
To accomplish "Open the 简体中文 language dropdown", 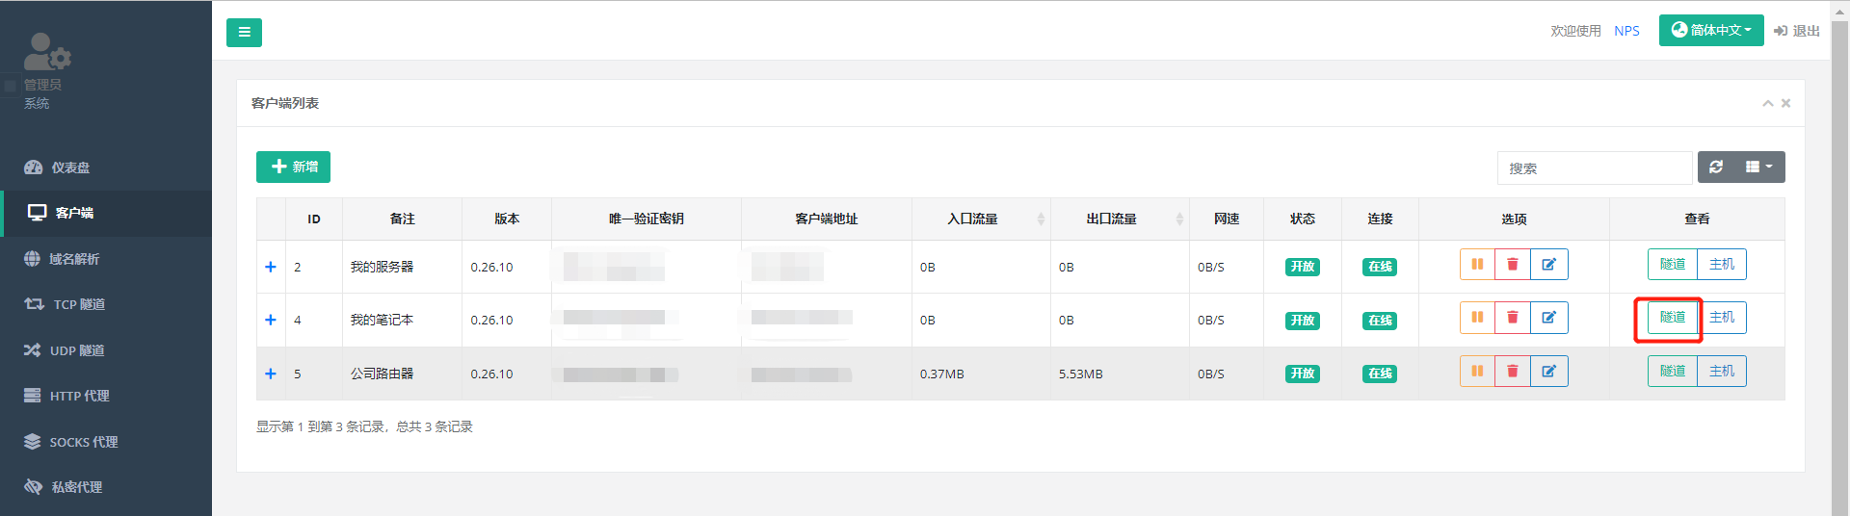I will click(1710, 31).
